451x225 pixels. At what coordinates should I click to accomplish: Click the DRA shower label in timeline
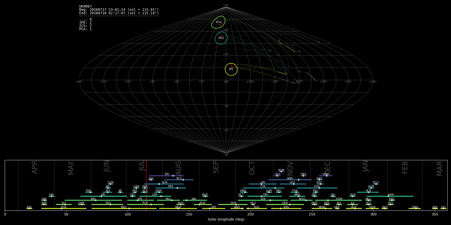click(243, 191)
